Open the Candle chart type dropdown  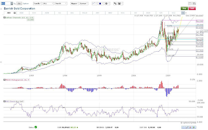point(37,4)
